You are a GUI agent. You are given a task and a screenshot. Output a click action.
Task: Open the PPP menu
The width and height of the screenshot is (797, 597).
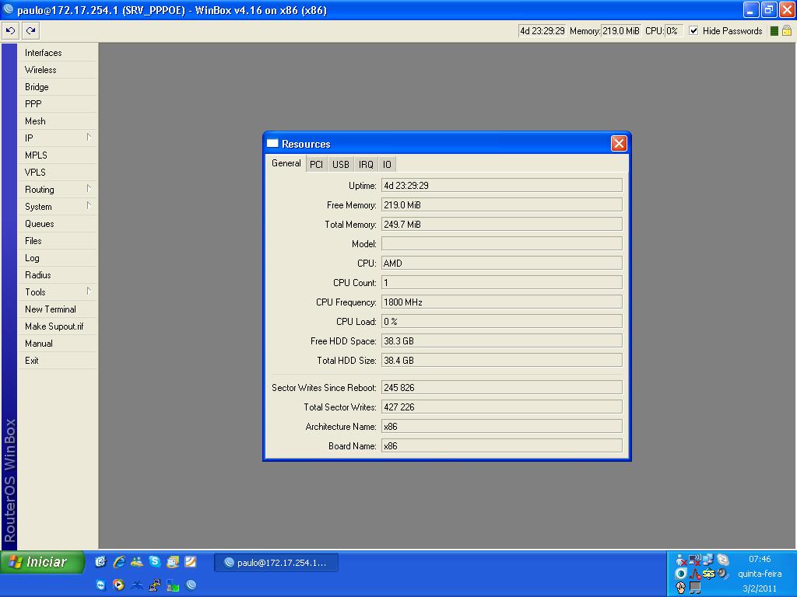[x=58, y=104]
